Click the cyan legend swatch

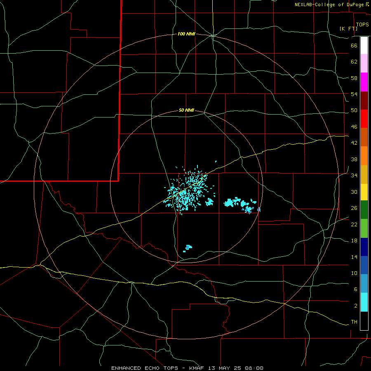tap(364, 303)
